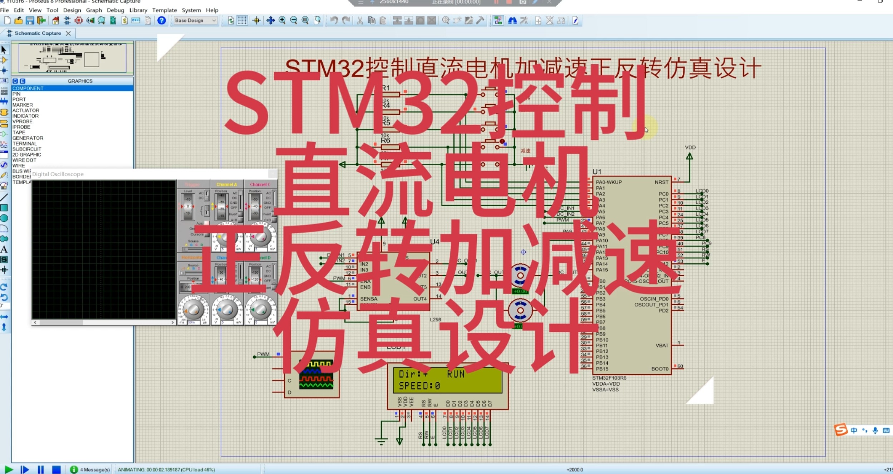893x474 pixels.
Task: Click the Pan/center blue arrows icon
Action: point(271,20)
